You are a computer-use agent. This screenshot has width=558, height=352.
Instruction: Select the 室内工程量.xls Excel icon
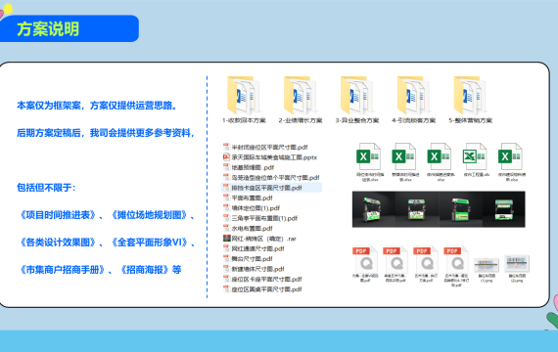(475, 156)
